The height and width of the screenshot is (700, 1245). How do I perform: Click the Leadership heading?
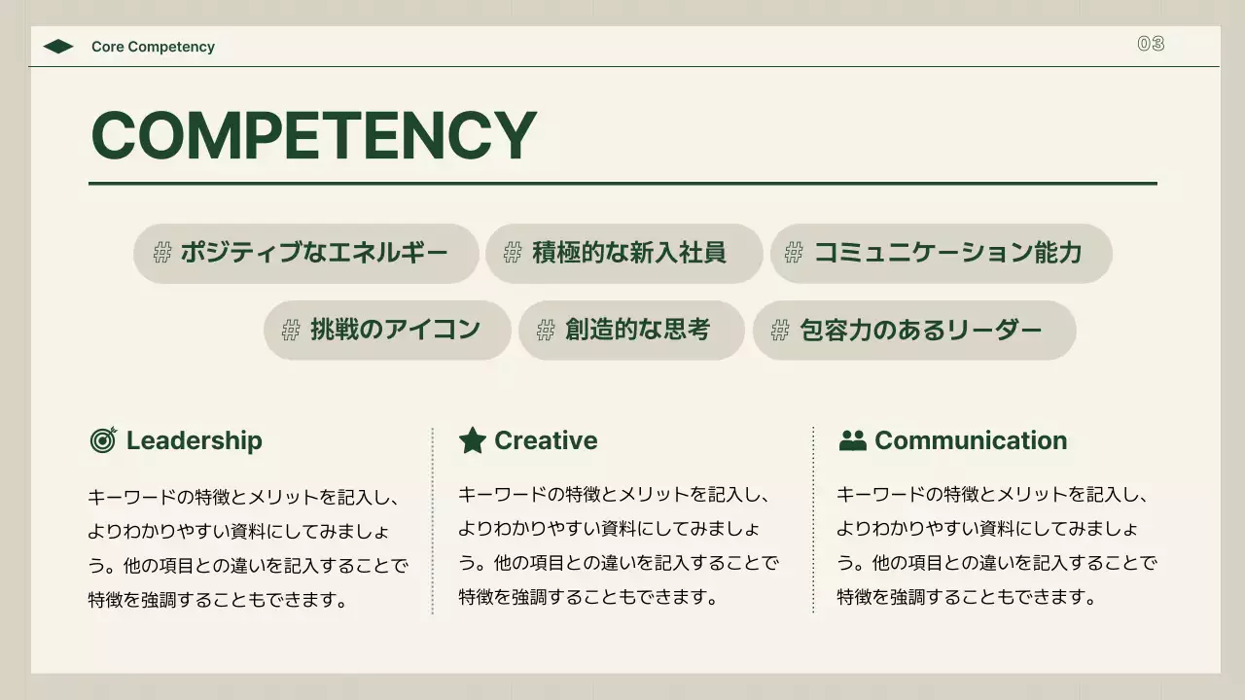[194, 440]
